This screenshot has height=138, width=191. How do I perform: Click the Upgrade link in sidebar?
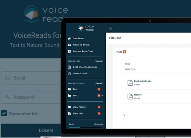(99, 124)
